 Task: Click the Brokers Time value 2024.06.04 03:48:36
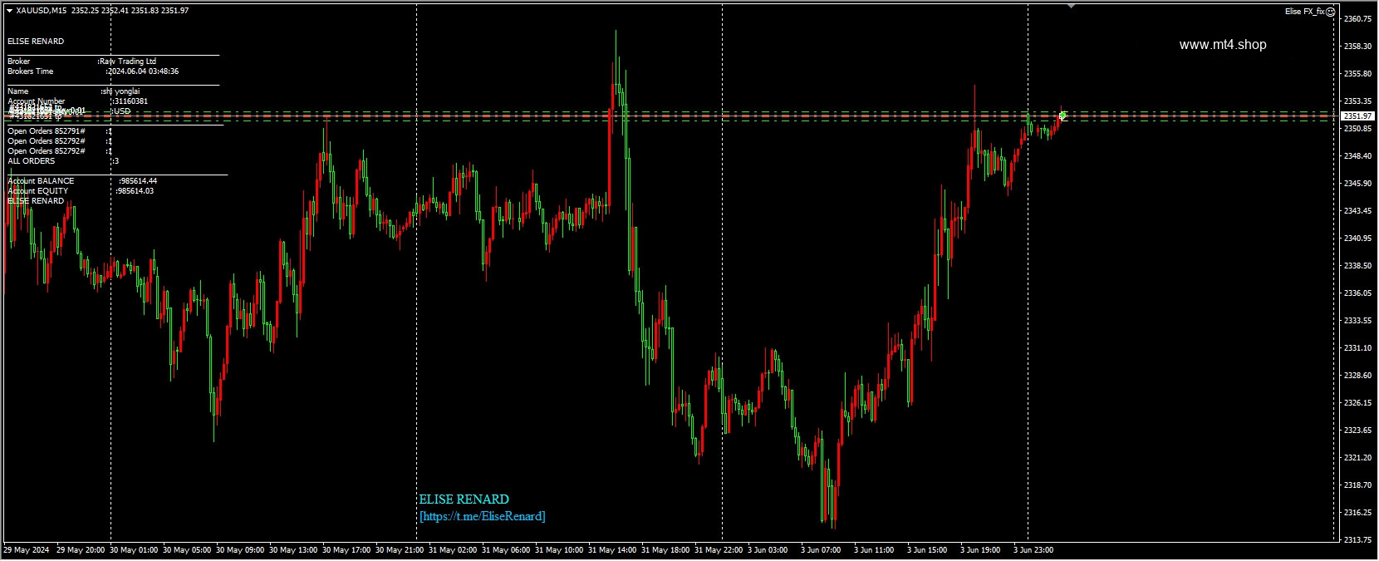tap(143, 71)
